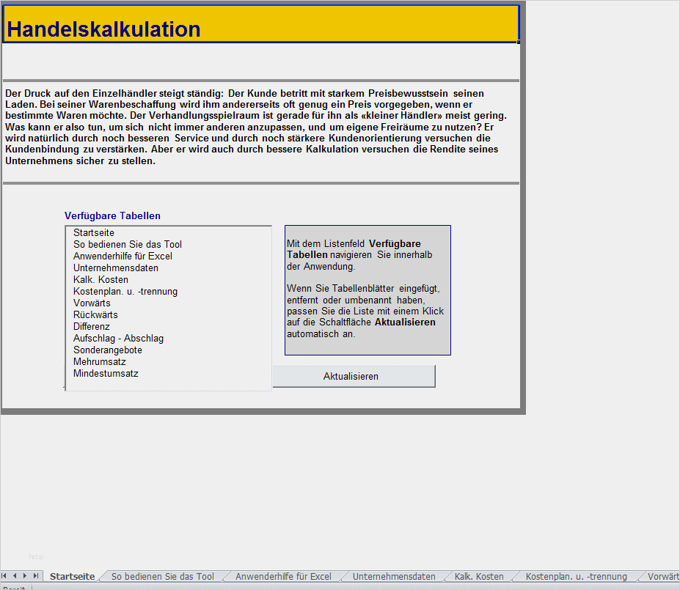Open the 'Kalk. Kosten' sheet tab
Viewport: 680px width, 590px height.
coord(479,577)
